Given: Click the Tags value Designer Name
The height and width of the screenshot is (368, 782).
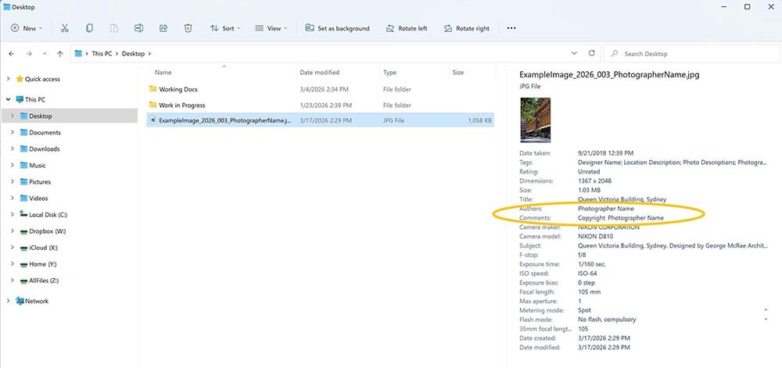Looking at the screenshot, I should [671, 163].
